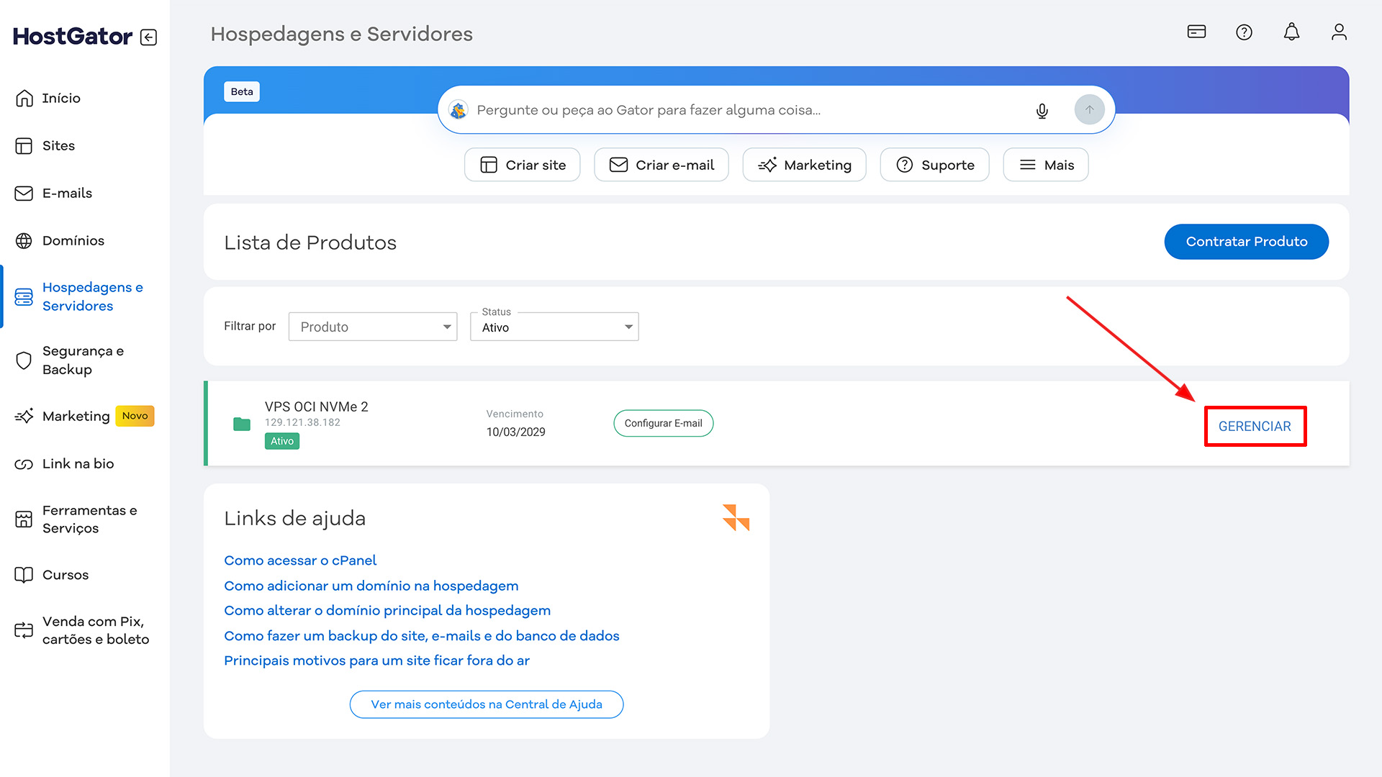Go to Domínios in the sidebar
This screenshot has width=1382, height=777.
pyautogui.click(x=73, y=241)
